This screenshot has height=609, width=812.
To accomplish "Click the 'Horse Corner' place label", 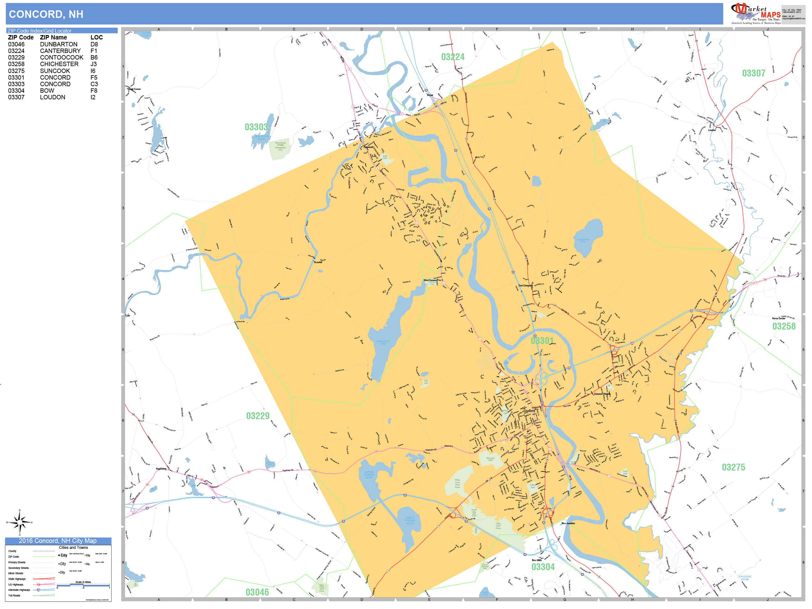I will [778, 318].
